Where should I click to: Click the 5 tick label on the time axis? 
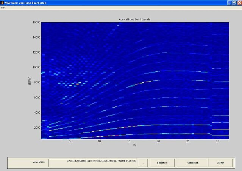70,142
